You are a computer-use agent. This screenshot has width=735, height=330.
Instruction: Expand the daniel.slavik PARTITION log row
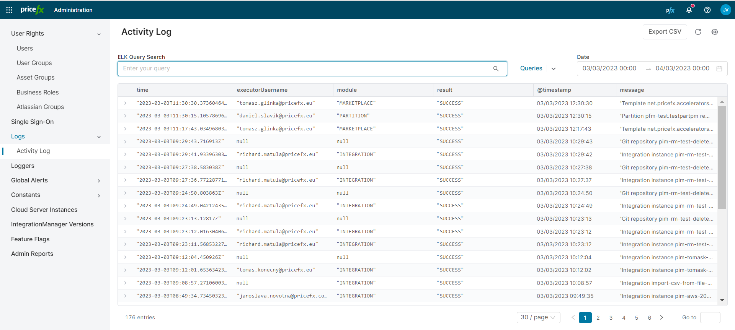tap(125, 116)
